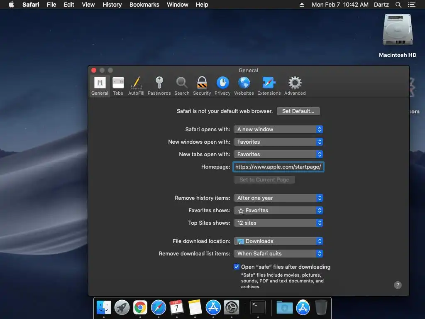Open the App Store next to Notes
425x319 pixels.
[213, 307]
